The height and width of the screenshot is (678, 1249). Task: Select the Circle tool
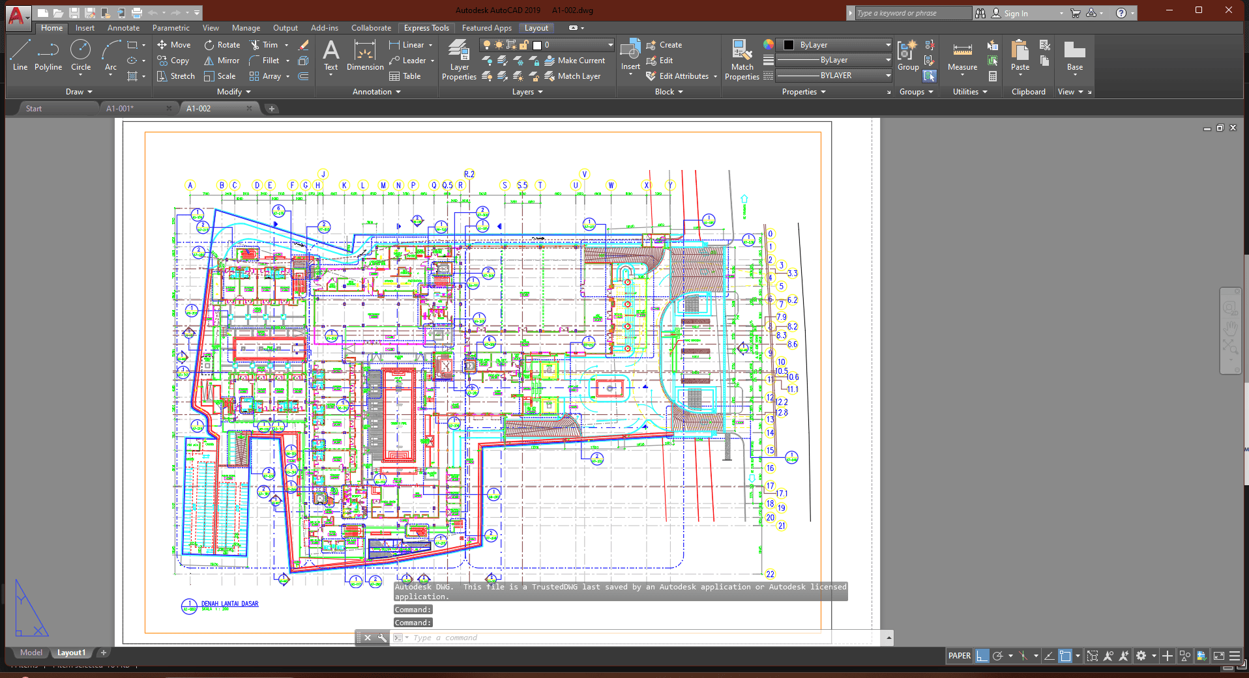[x=81, y=55]
